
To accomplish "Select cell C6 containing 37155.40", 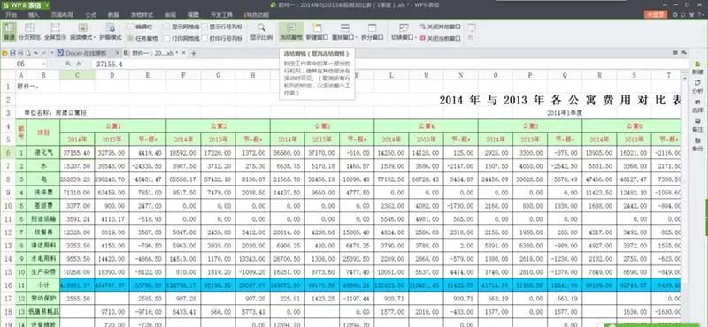I will [77, 152].
